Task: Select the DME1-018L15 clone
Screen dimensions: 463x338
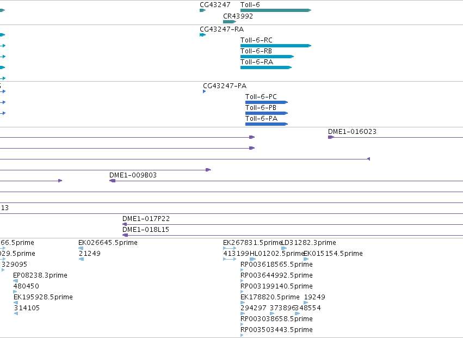Action: [293, 236]
